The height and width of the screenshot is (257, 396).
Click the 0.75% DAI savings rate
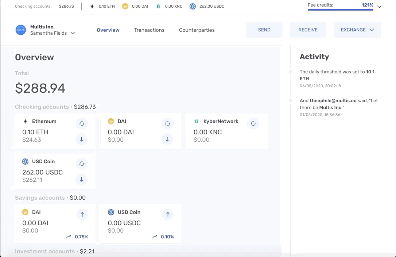pyautogui.click(x=82, y=237)
